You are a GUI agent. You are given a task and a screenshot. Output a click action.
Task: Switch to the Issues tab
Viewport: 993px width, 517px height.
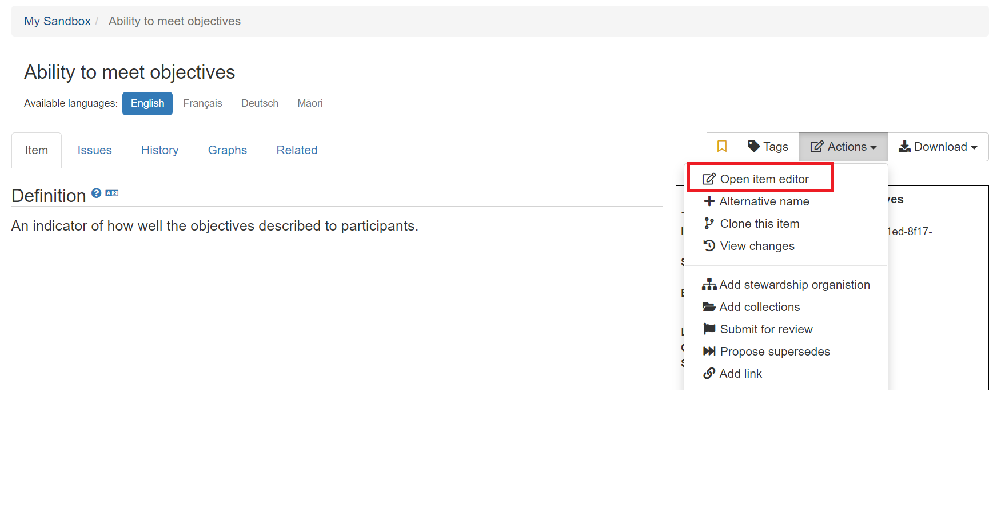point(95,150)
